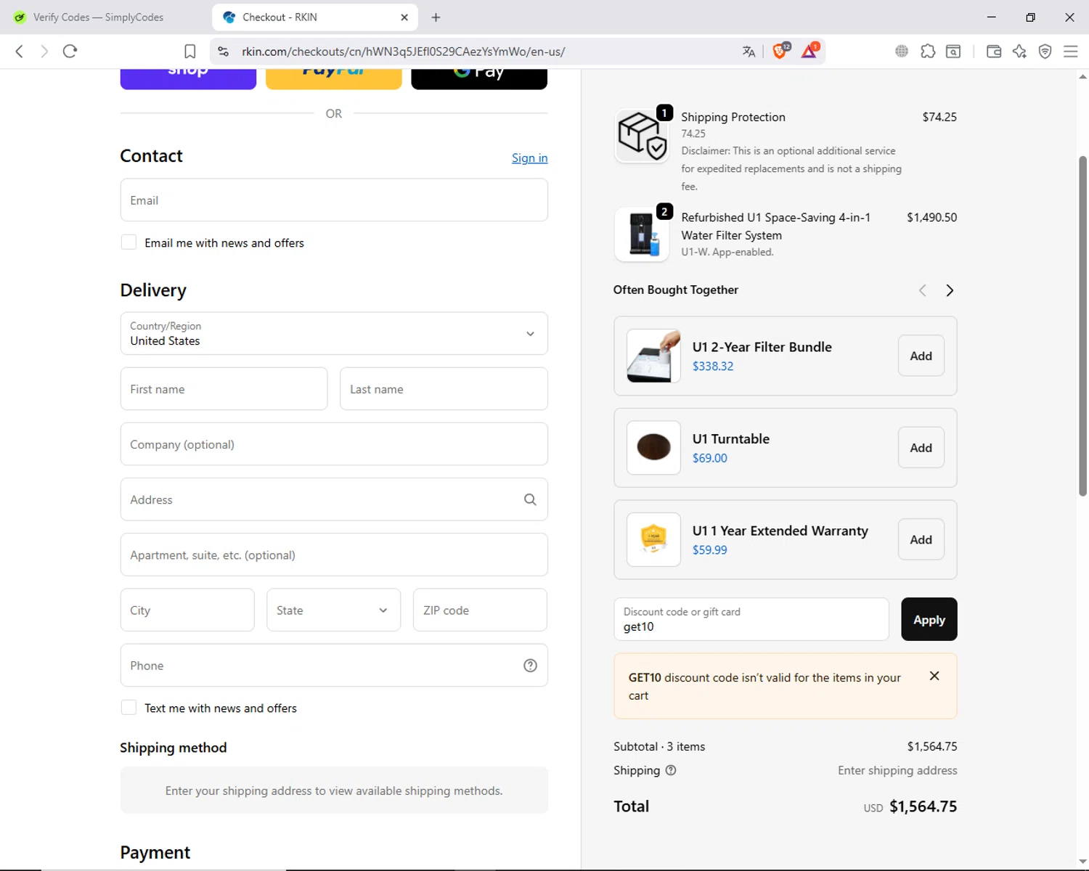Click the $338.32 filter bundle price
Image resolution: width=1089 pixels, height=871 pixels.
click(x=713, y=367)
